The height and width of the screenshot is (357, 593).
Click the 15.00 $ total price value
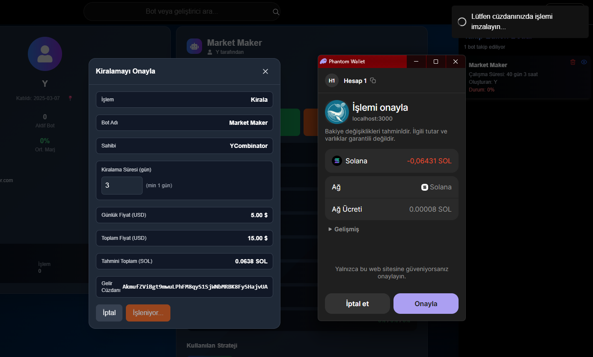click(258, 238)
